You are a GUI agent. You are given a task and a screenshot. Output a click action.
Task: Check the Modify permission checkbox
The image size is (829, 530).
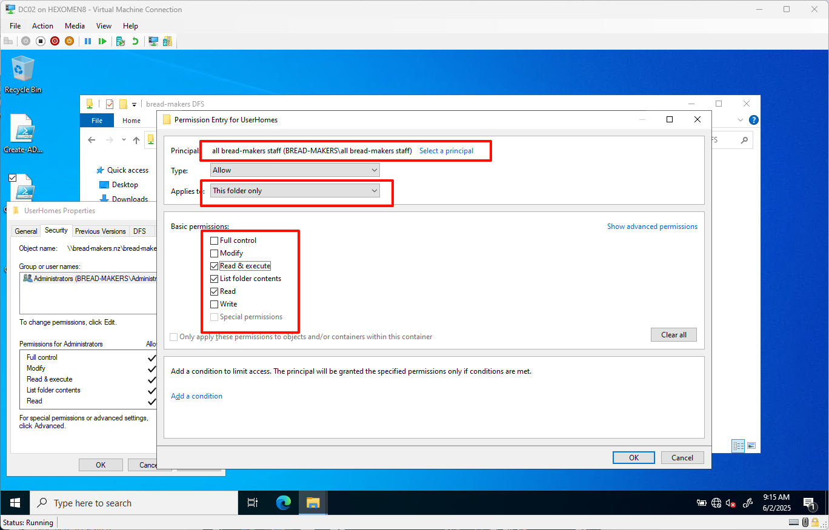214,253
